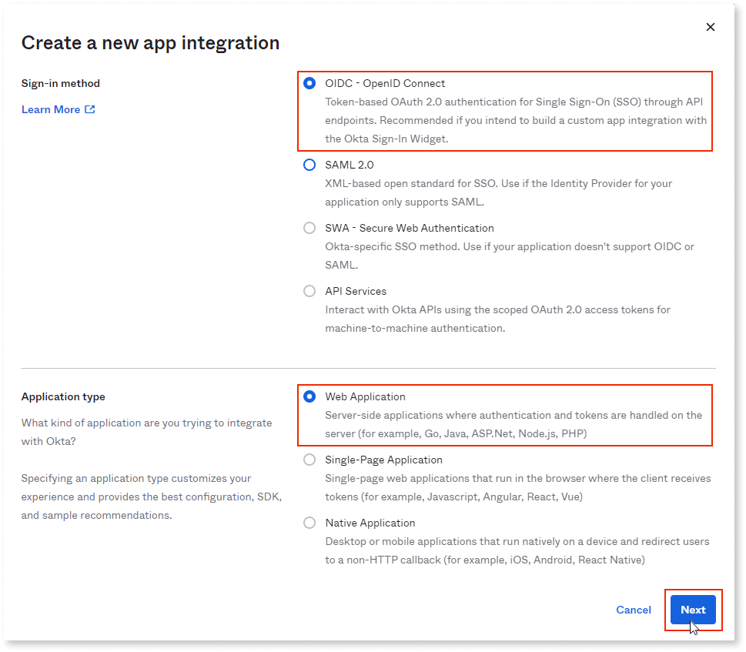Click the Sign-in method section label
This screenshot has height=652, width=746.
click(x=60, y=83)
